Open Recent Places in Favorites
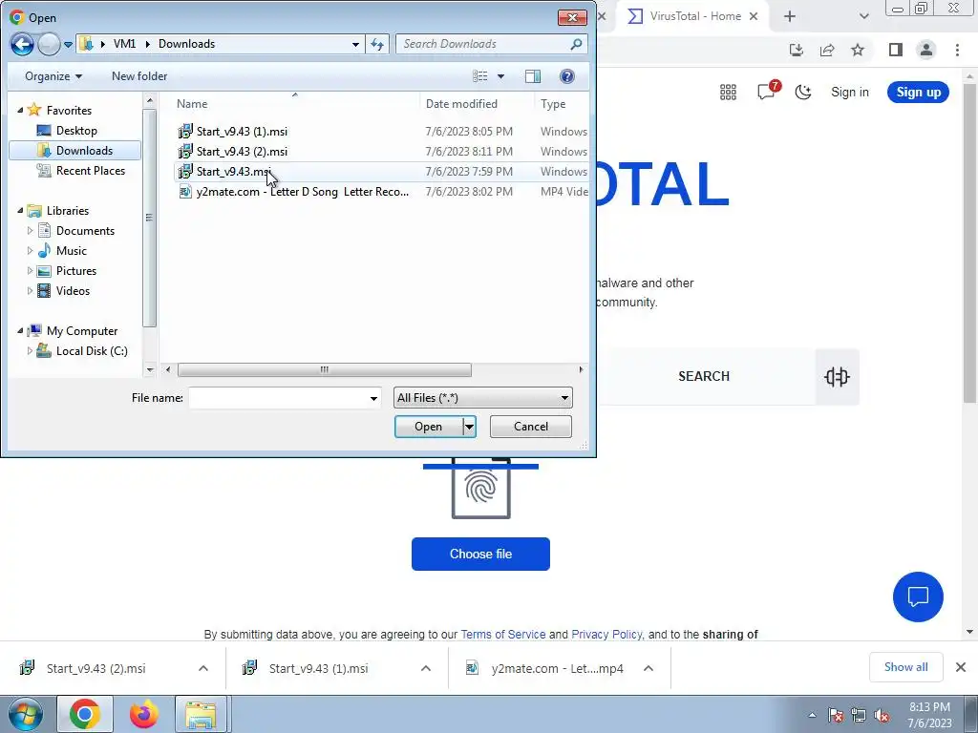 [91, 170]
